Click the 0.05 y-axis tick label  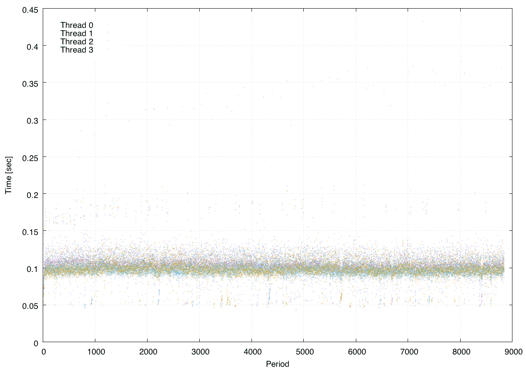[30, 306]
